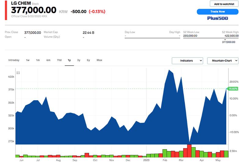The image size is (244, 162).
Task: Click the 2020 x-axis label
Action: pyautogui.click(x=146, y=160)
